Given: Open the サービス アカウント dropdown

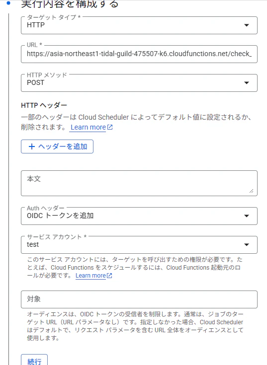Looking at the screenshot, I should click(139, 245).
